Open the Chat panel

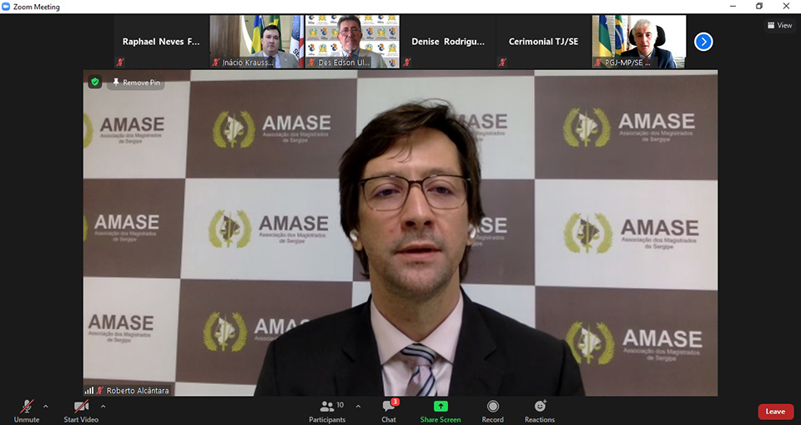point(389,407)
